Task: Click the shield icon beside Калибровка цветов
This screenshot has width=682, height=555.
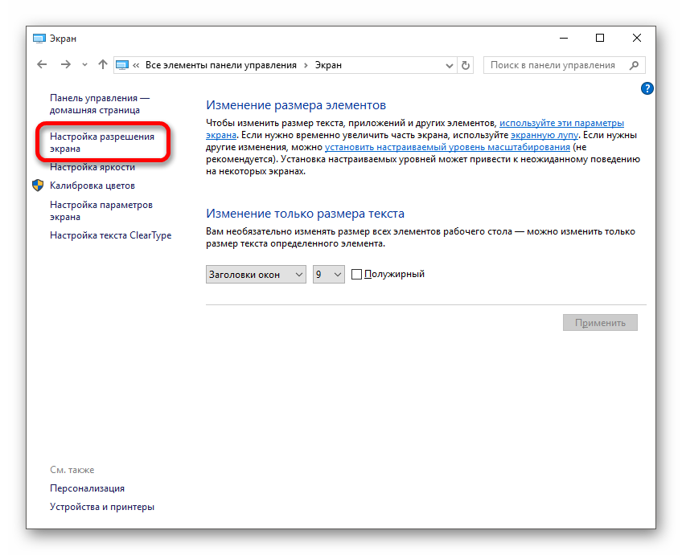Action: pos(38,186)
